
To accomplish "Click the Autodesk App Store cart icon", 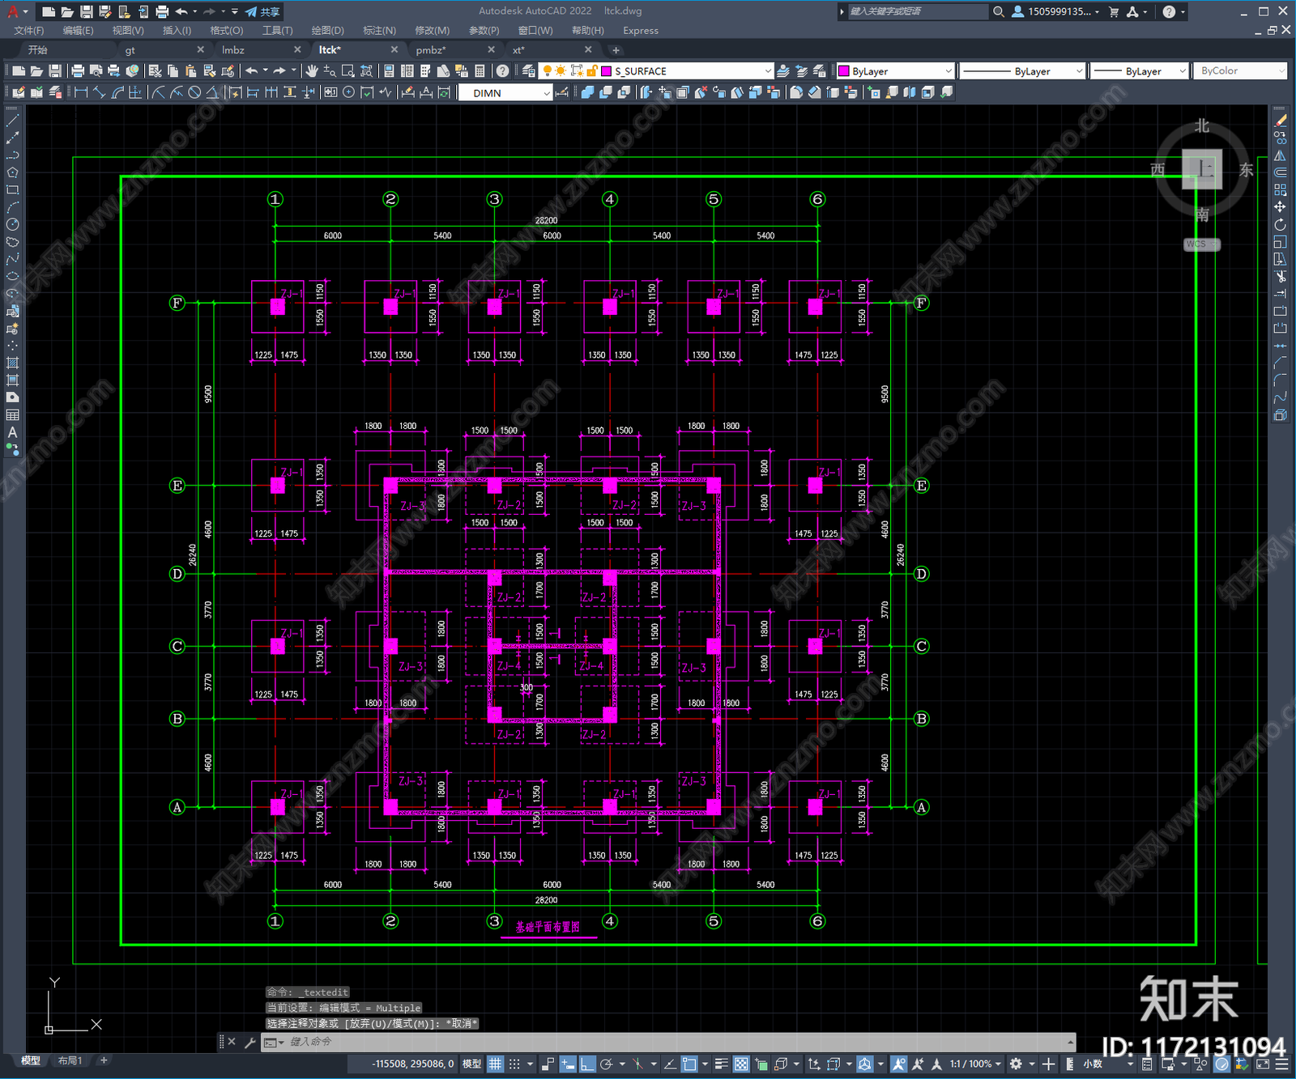I will (1114, 11).
